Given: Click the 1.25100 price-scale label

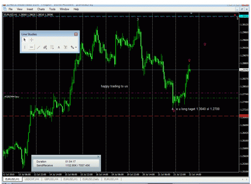Looking at the screenshot, I should click(244, 172).
